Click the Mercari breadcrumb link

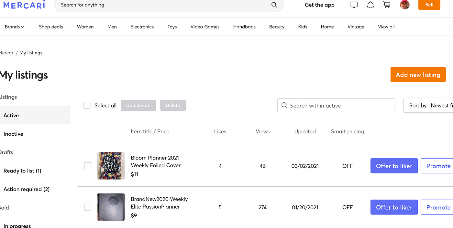click(x=7, y=53)
